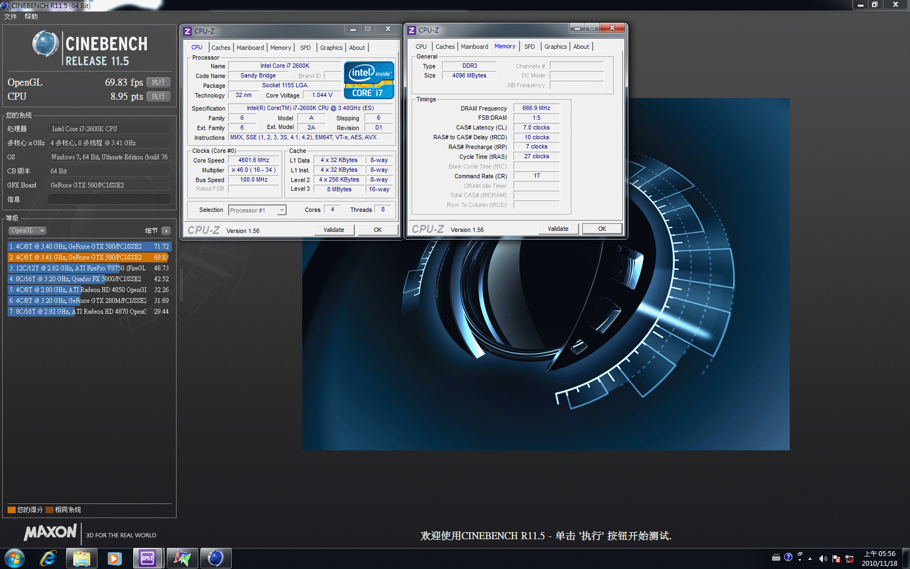Image resolution: width=910 pixels, height=569 pixels.
Task: Open the 文件 menu in Cinebench
Action: pos(10,17)
